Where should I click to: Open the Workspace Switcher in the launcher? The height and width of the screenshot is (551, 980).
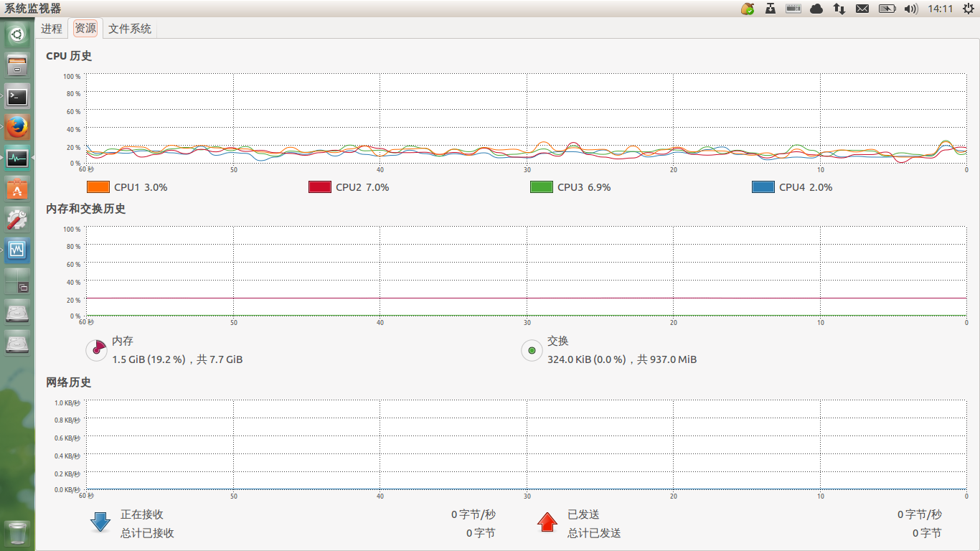17,281
